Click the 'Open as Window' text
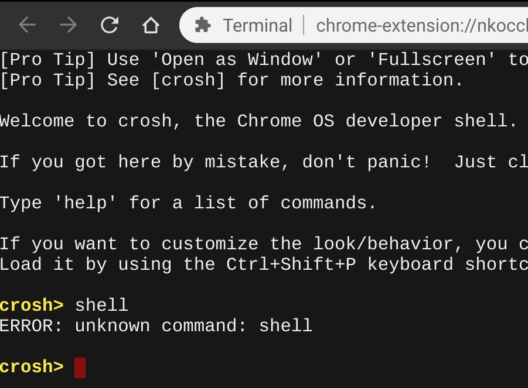528x388 pixels. tap(237, 59)
